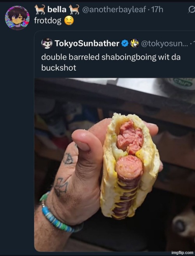Select the frotdog post text
Viewport: 195px width, 256px height.
click(x=48, y=21)
